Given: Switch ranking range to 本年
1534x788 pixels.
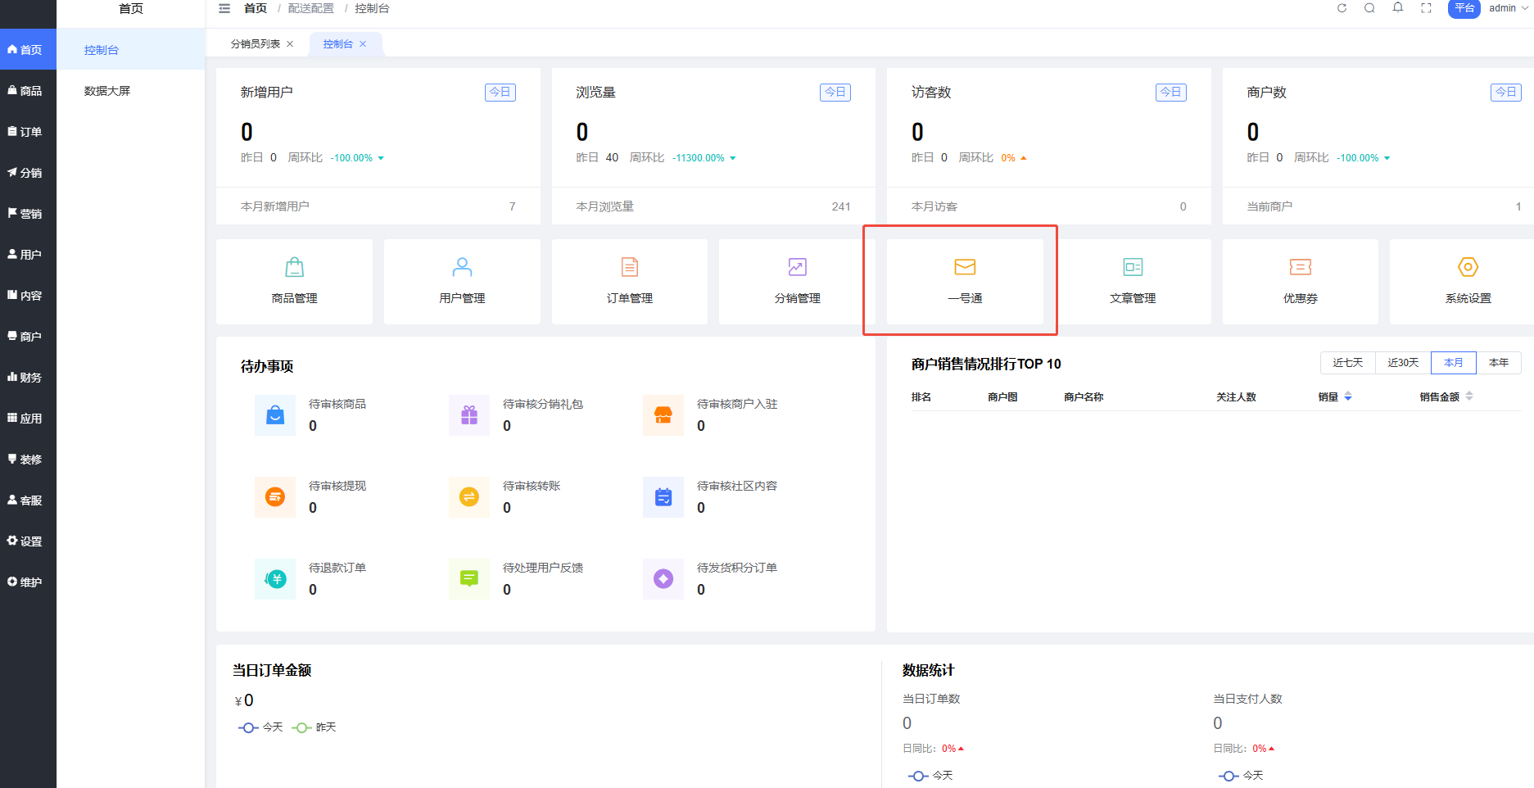Looking at the screenshot, I should [x=1498, y=363].
